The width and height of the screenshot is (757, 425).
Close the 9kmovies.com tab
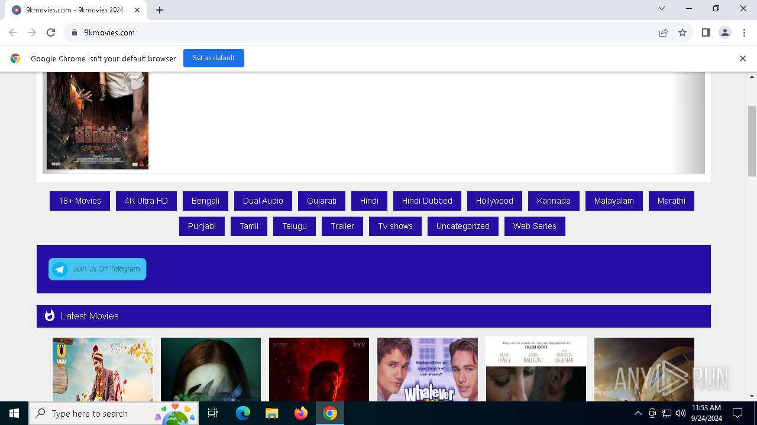(x=137, y=10)
